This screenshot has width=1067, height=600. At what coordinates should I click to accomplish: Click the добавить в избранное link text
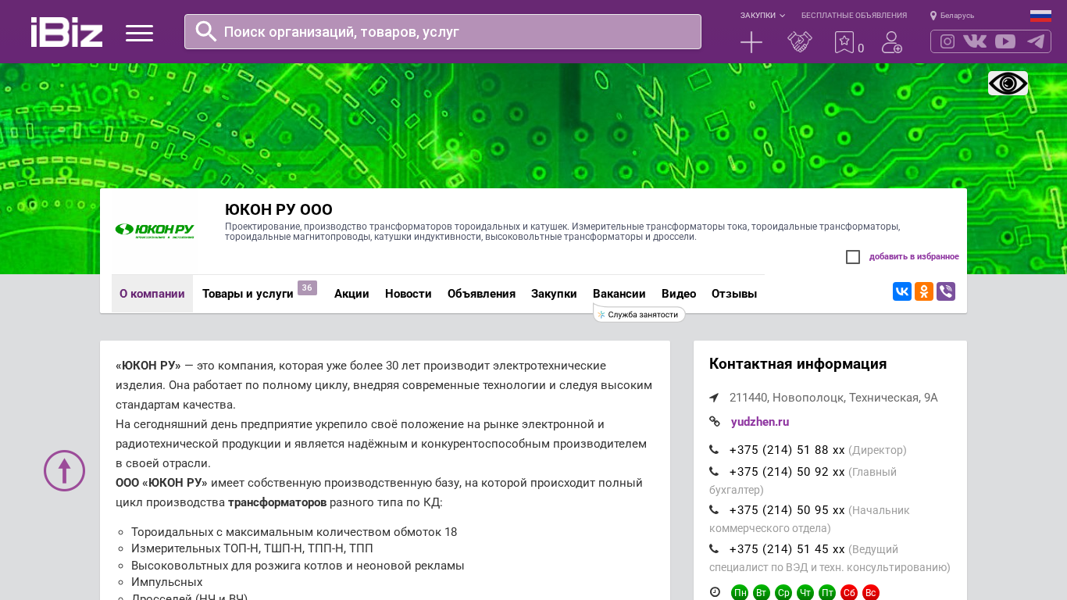coord(914,256)
